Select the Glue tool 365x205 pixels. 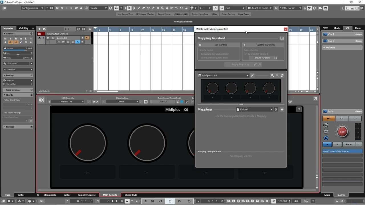(x=153, y=8)
